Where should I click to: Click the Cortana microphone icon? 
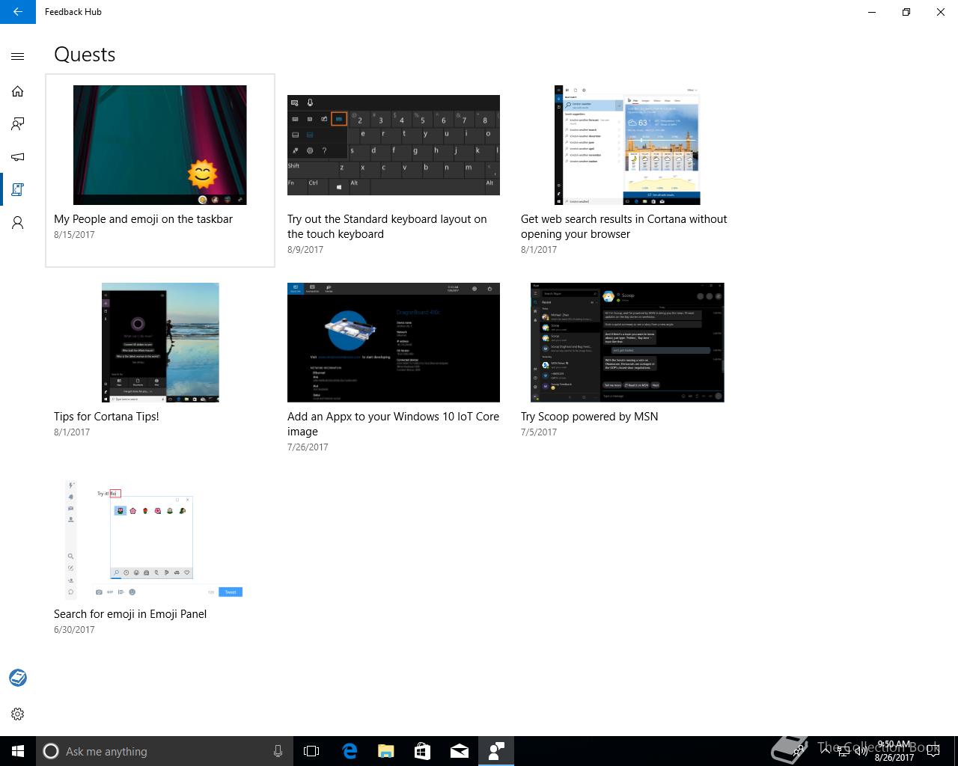278,751
